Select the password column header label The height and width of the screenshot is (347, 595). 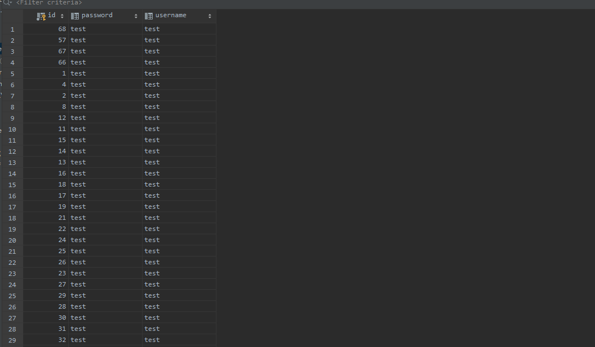(x=97, y=16)
